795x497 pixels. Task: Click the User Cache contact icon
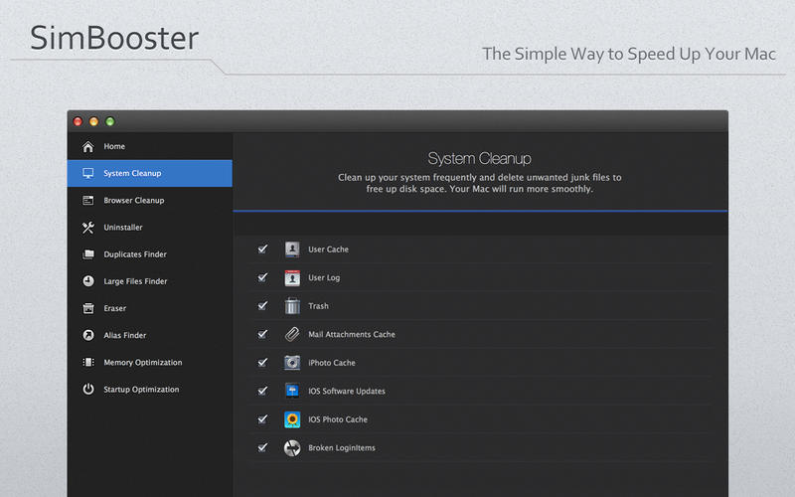(x=292, y=249)
